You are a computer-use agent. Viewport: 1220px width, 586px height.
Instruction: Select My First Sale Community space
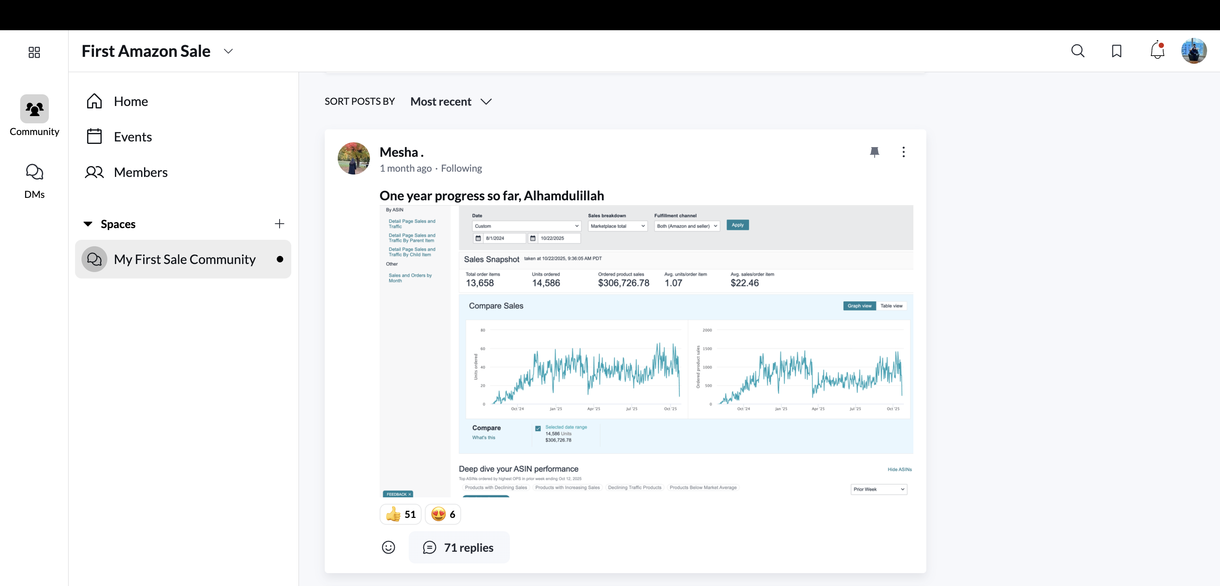tap(183, 259)
